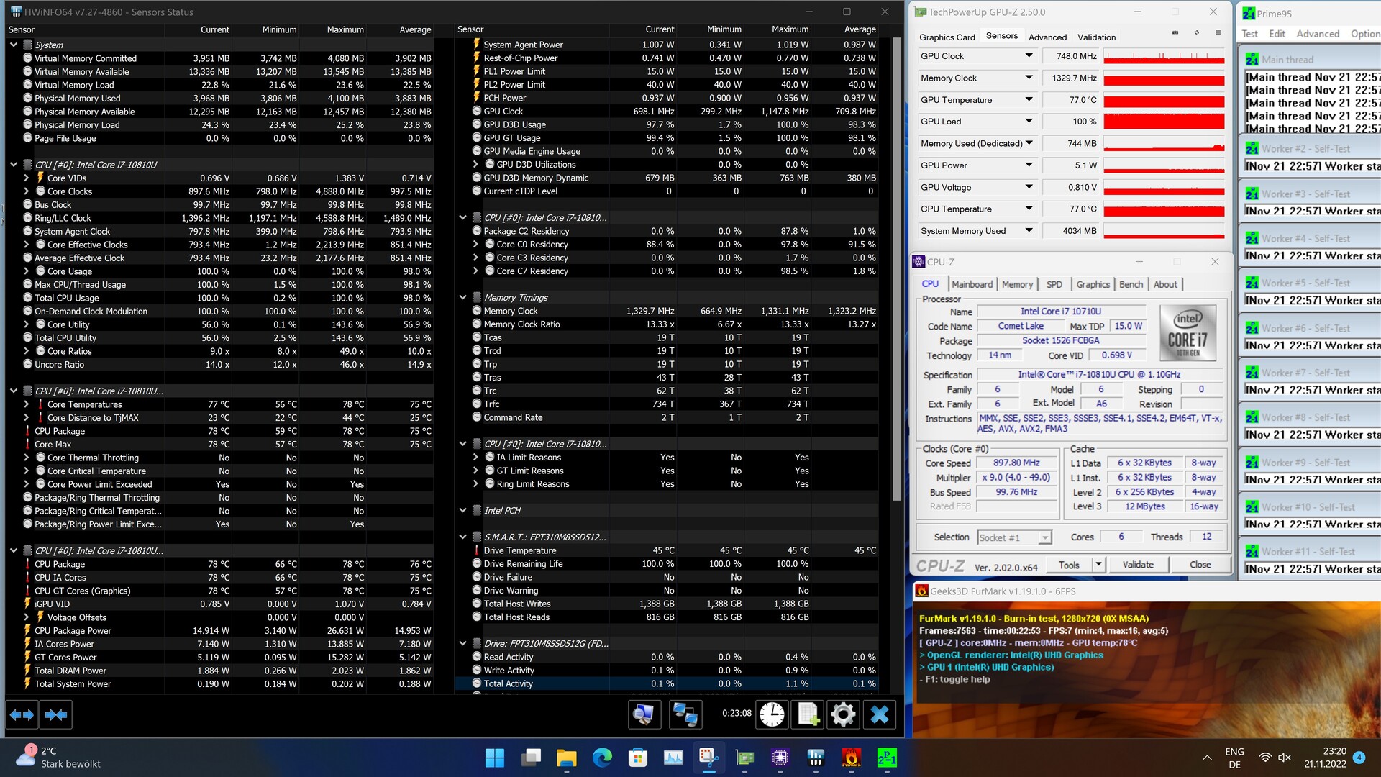Click the GPU-Z refresh icon
This screenshot has width=1381, height=777.
point(1196,33)
